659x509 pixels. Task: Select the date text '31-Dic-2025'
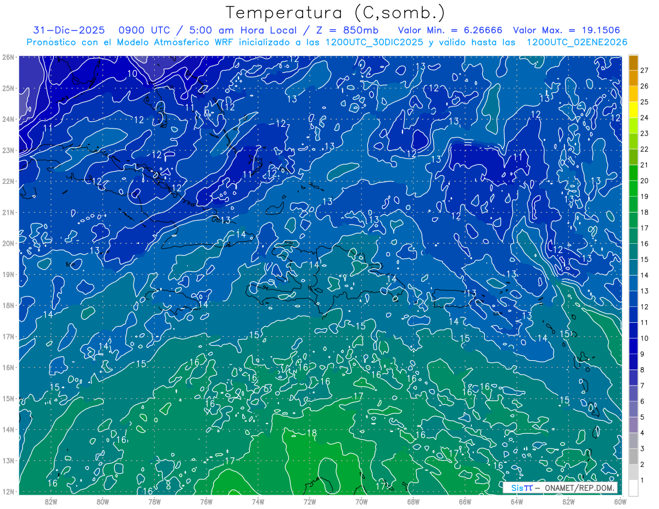(69, 30)
